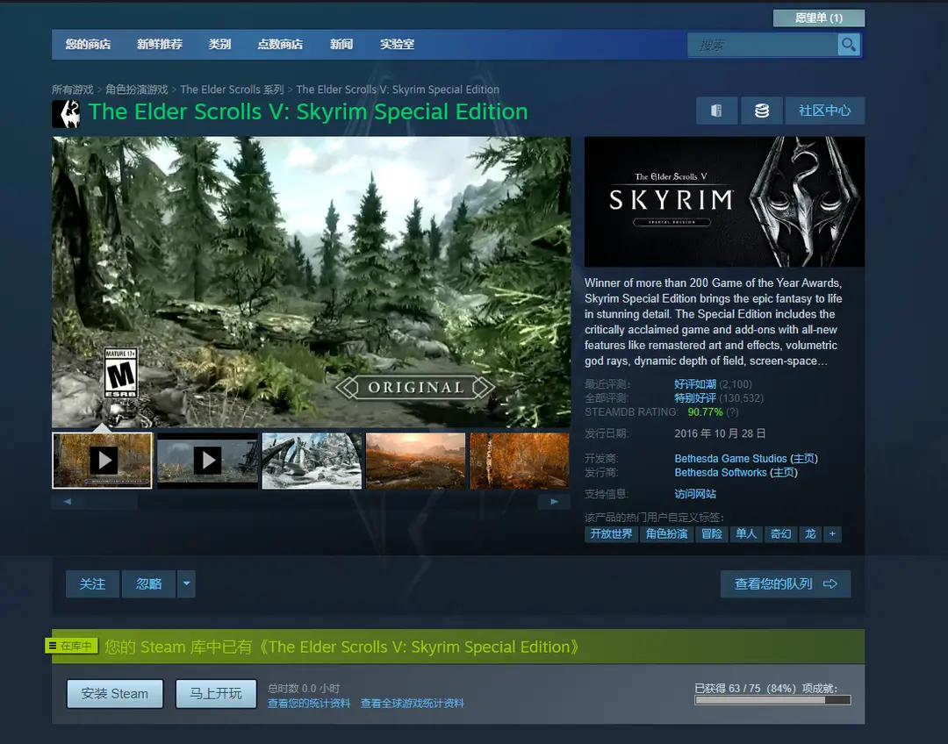The height and width of the screenshot is (744, 948).
Task: Click the Skyrim Special Edition header image
Action: pyautogui.click(x=724, y=202)
